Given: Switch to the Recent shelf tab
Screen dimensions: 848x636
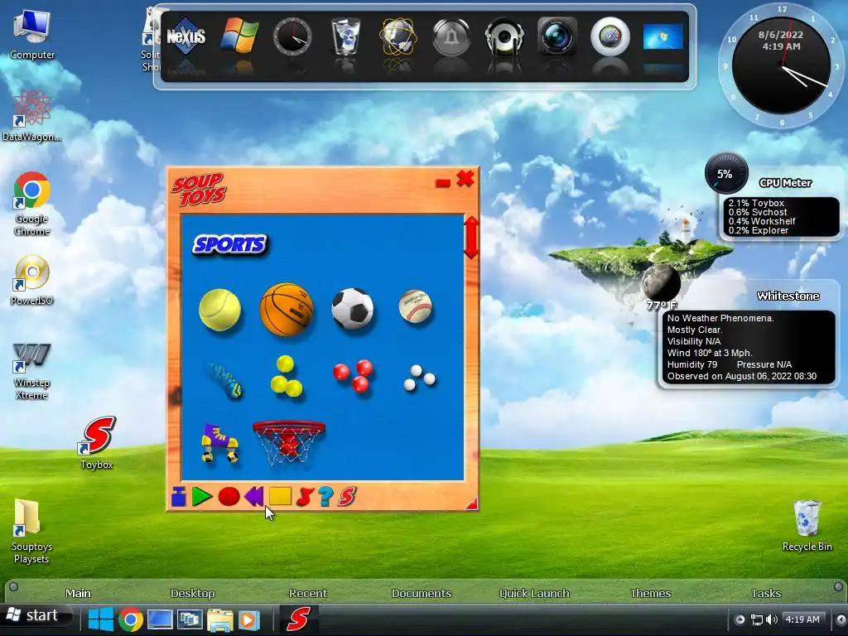Looking at the screenshot, I should pyautogui.click(x=308, y=593).
